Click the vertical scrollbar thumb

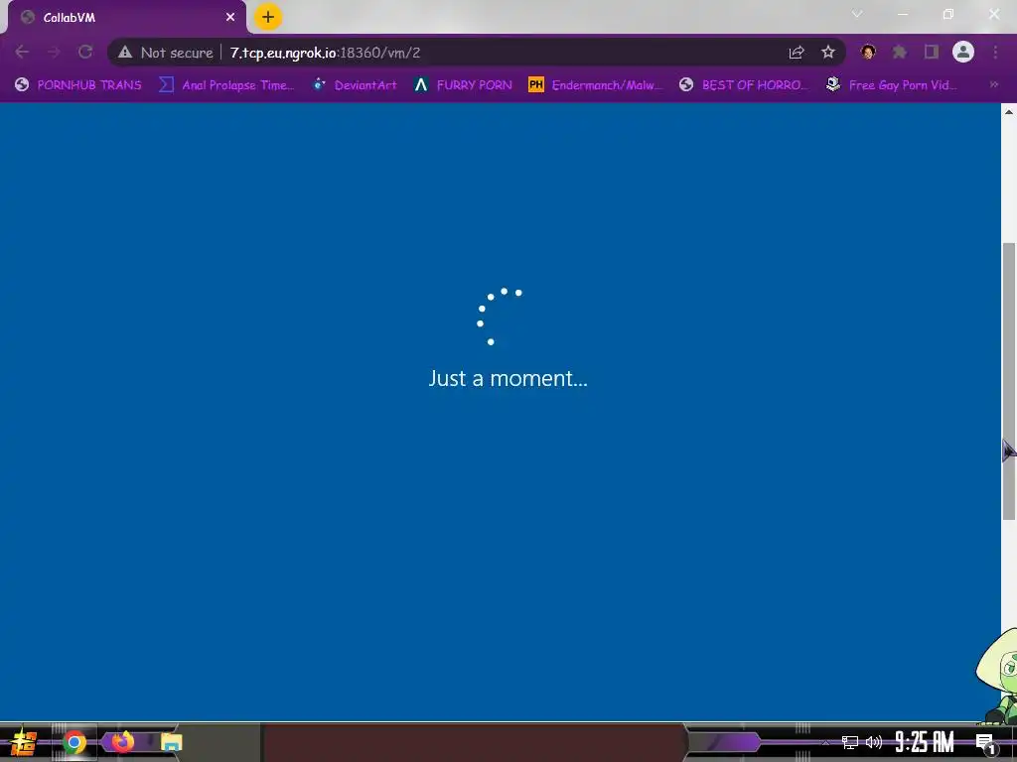click(1009, 381)
